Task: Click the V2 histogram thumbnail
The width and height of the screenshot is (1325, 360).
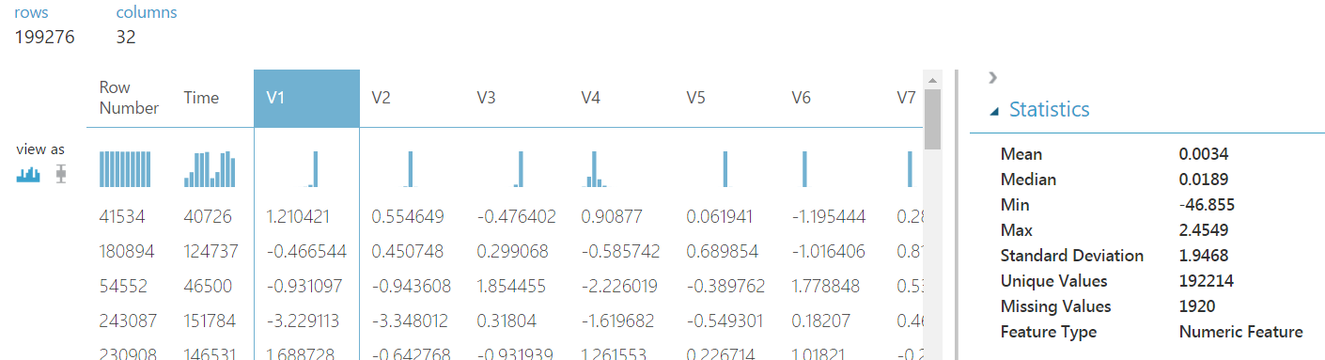Action: coord(410,169)
